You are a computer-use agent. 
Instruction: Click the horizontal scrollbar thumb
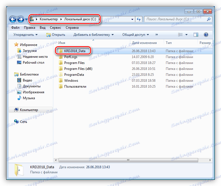(x=128, y=160)
